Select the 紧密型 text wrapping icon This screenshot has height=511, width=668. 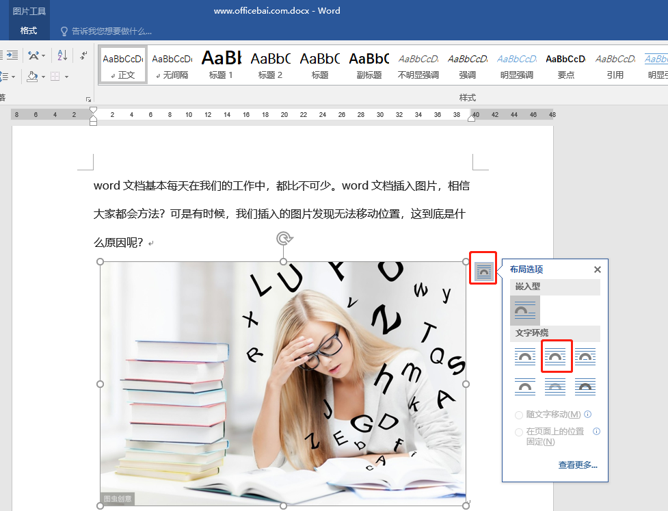(x=556, y=356)
